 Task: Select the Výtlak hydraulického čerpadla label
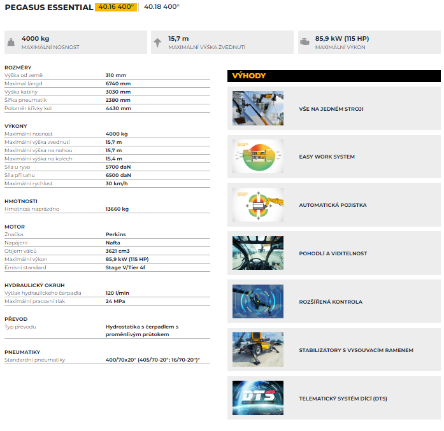43,293
